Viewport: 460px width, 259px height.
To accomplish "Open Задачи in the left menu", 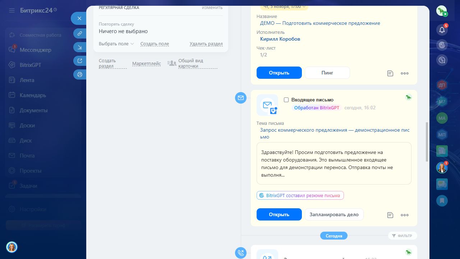I will click(28, 186).
